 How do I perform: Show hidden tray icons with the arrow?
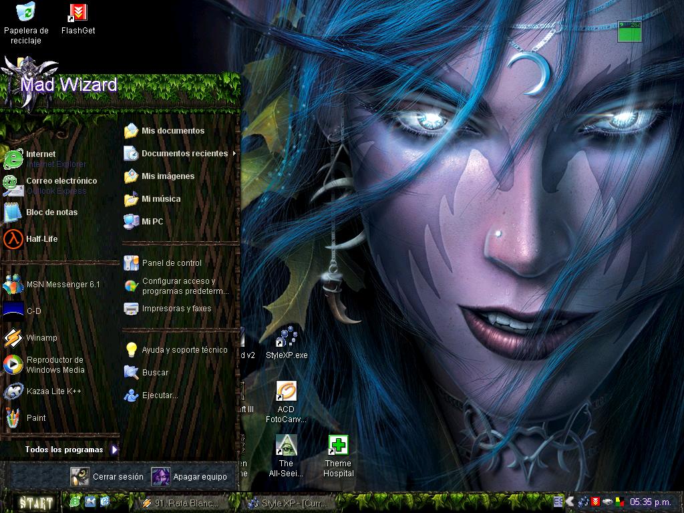[570, 502]
